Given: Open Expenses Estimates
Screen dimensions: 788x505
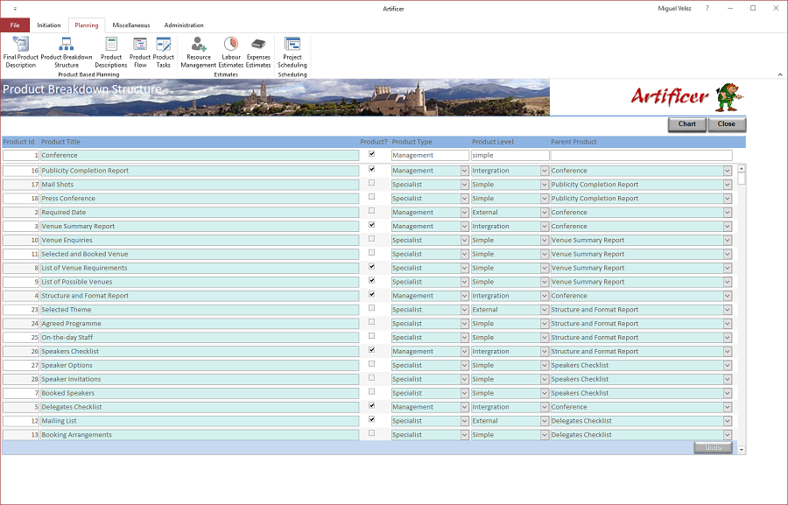Looking at the screenshot, I should (x=258, y=53).
